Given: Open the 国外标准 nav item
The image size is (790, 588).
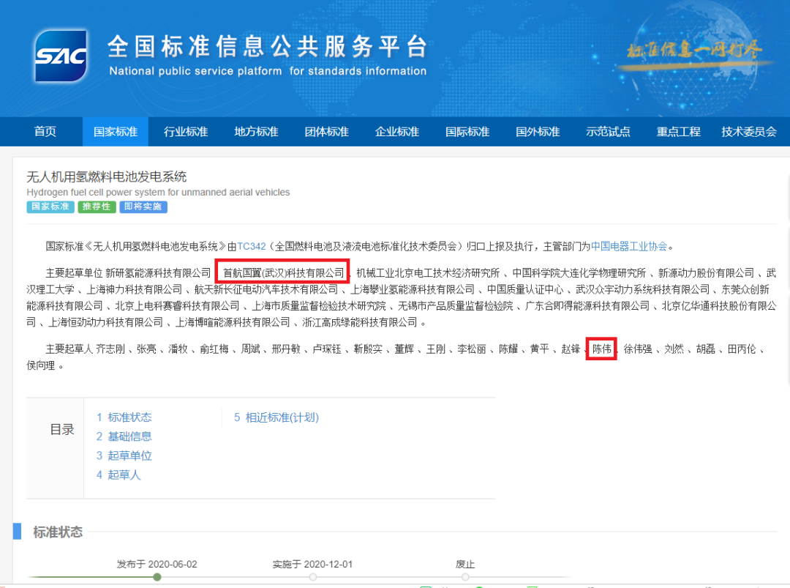Looking at the screenshot, I should pyautogui.click(x=538, y=132).
